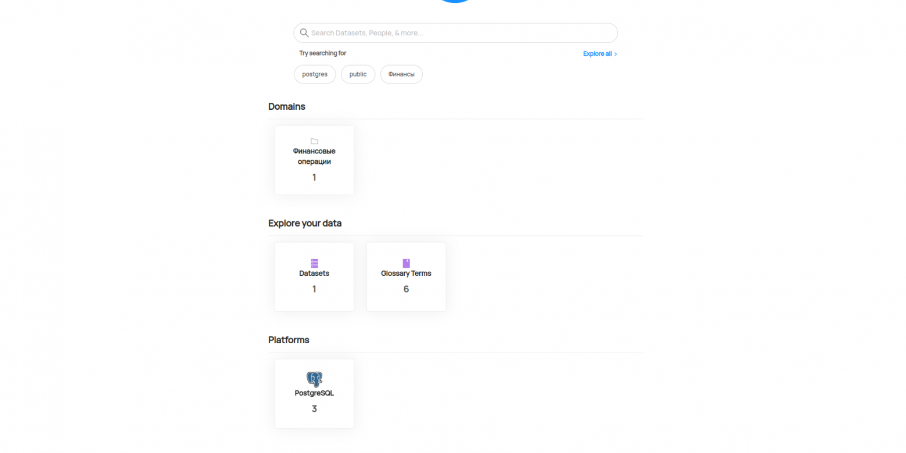Click the count 3 under PostgreSQL

point(314,409)
